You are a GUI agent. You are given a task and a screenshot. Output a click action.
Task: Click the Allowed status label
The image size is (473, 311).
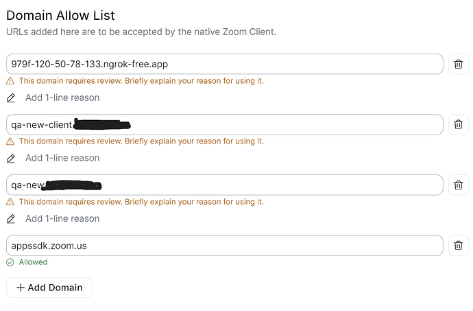point(34,262)
